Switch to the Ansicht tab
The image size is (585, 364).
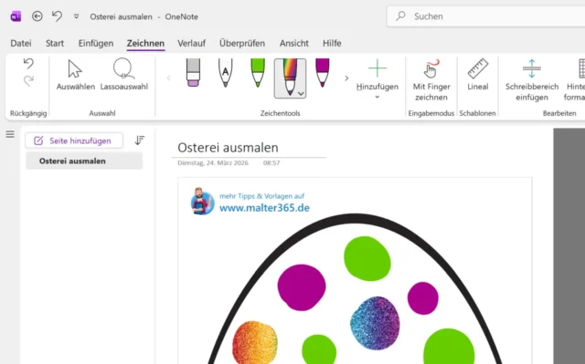click(x=294, y=43)
